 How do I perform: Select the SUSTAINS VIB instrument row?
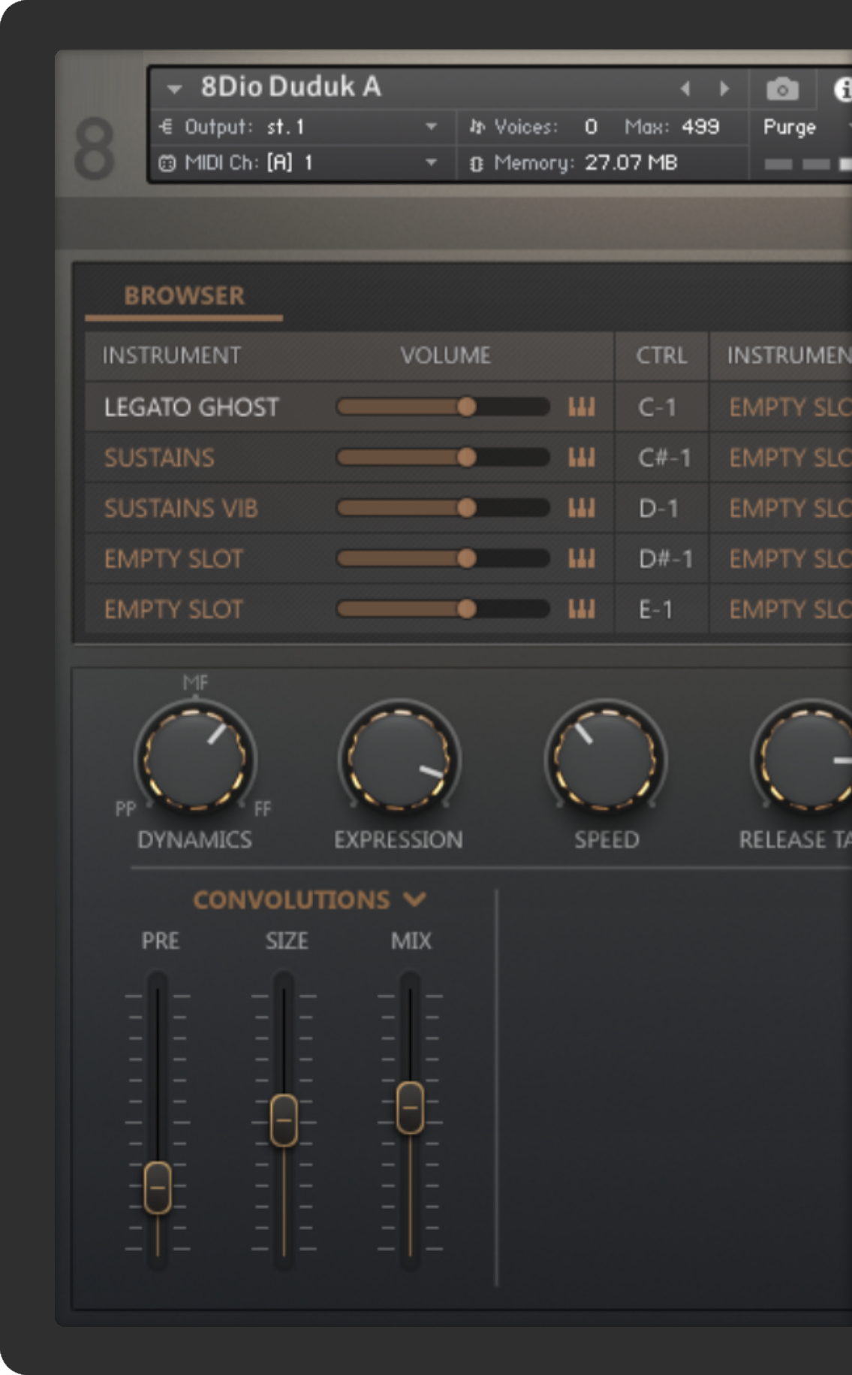click(181, 509)
